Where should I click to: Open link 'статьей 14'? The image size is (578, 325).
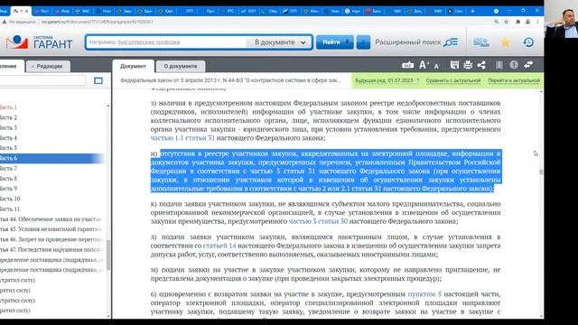[219, 246]
